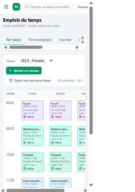Click the Année 2026/2027 subtitle text

[x=31, y=26]
